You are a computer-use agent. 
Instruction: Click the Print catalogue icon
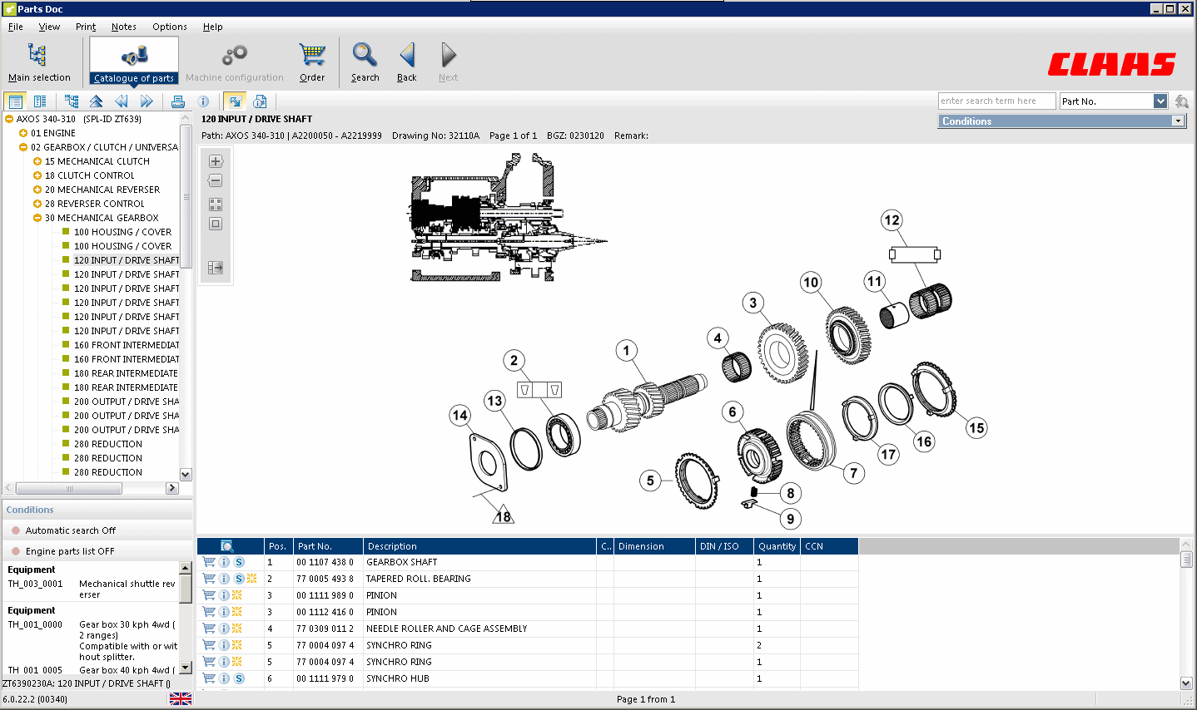tap(177, 101)
